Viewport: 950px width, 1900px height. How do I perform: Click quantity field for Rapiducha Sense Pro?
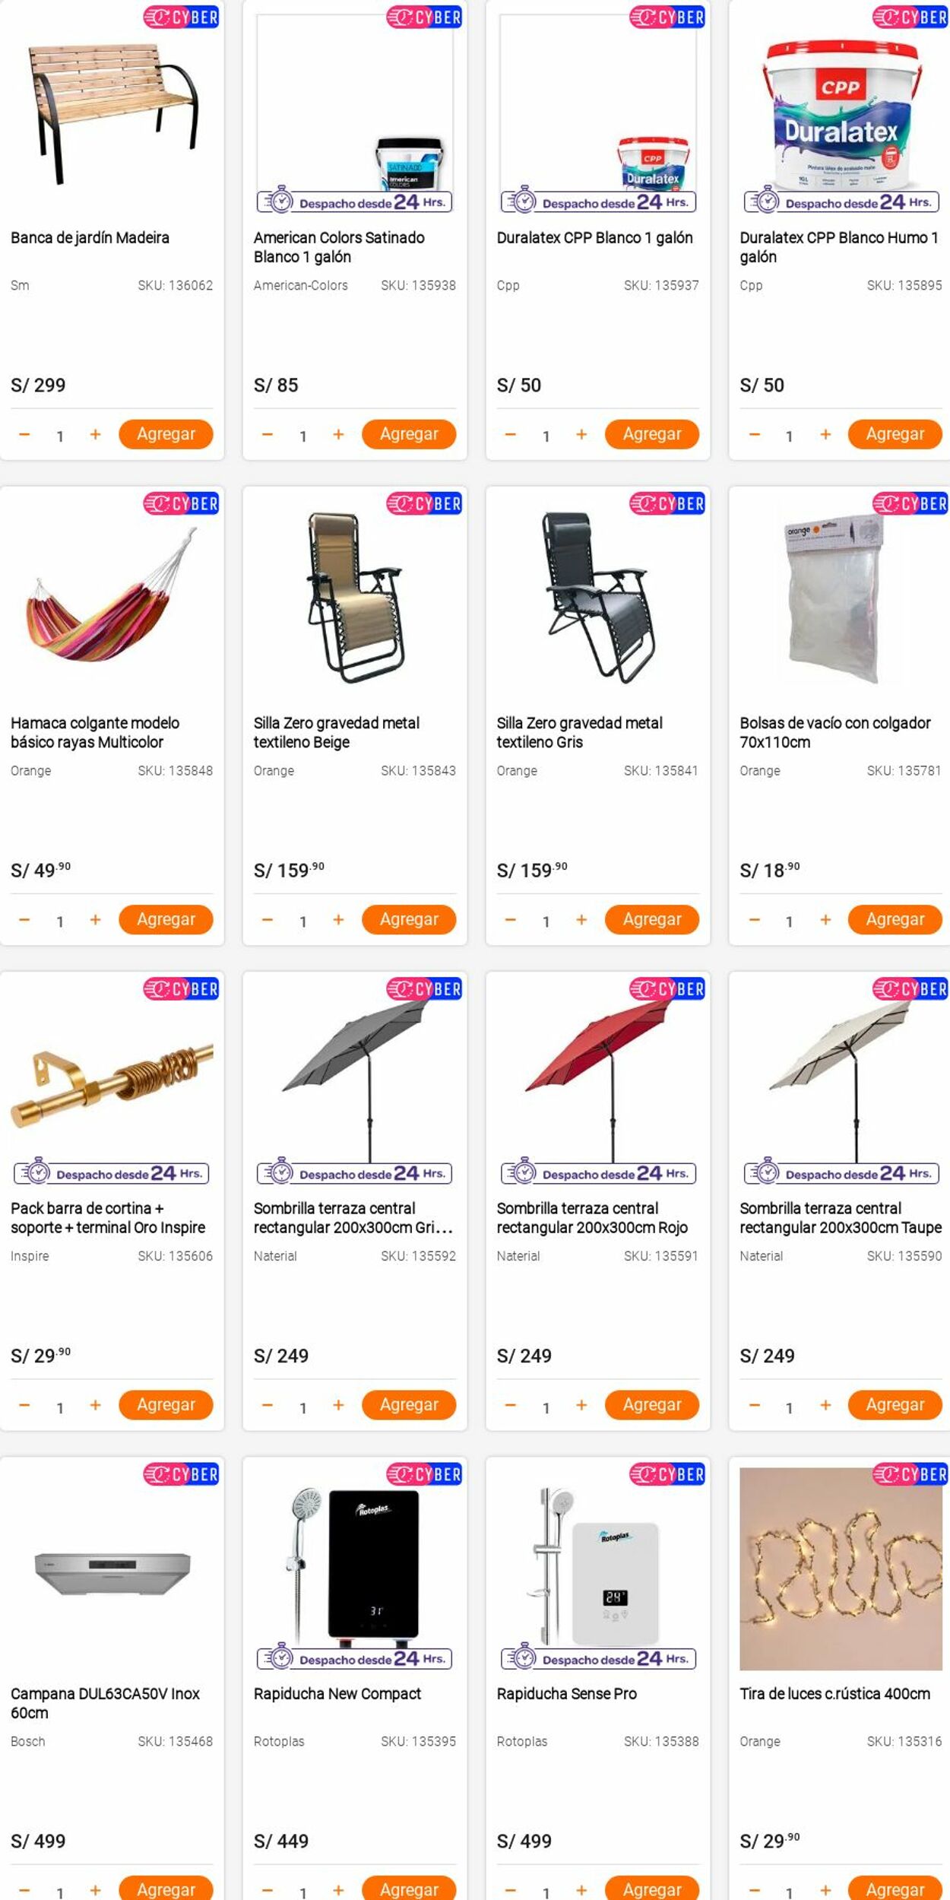click(546, 1892)
